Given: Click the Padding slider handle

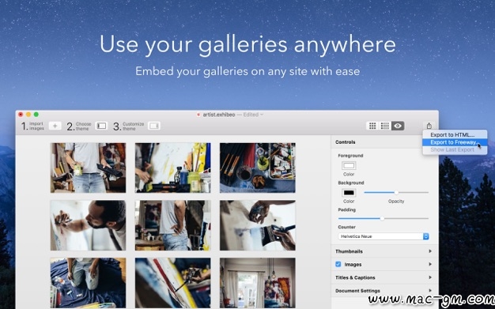Looking at the screenshot, I should [382, 218].
